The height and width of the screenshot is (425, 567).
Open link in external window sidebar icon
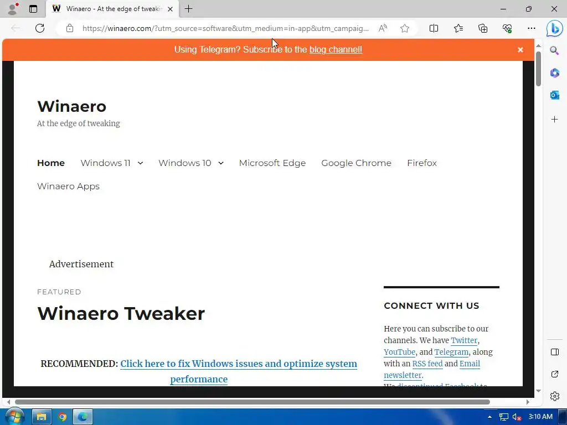click(554, 374)
